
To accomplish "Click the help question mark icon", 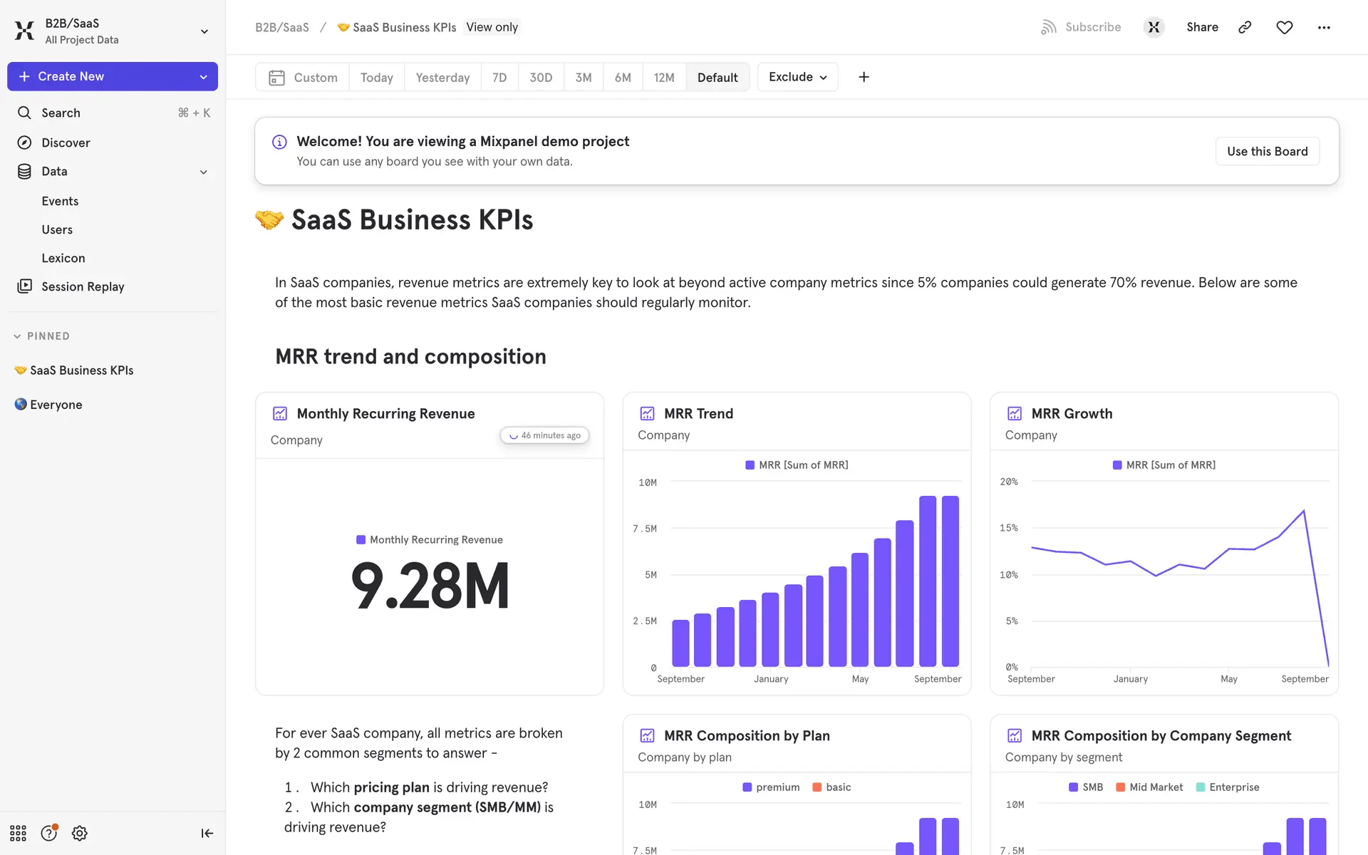I will click(48, 833).
